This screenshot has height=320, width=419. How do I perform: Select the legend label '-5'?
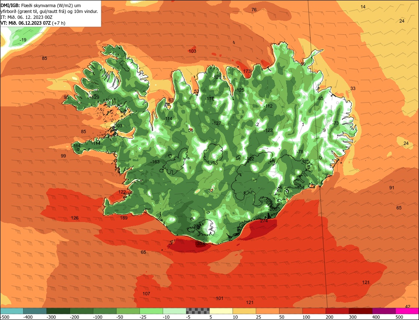tap(189, 317)
